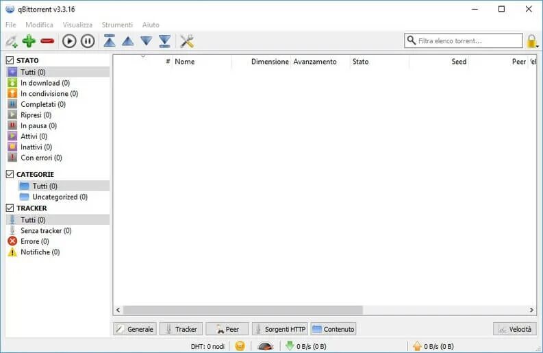
Task: Click the magnifier icon in filter box
Action: pyautogui.click(x=411, y=40)
